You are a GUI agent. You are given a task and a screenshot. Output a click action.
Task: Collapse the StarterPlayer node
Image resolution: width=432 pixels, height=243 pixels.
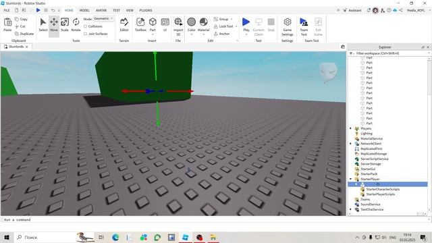point(351,179)
